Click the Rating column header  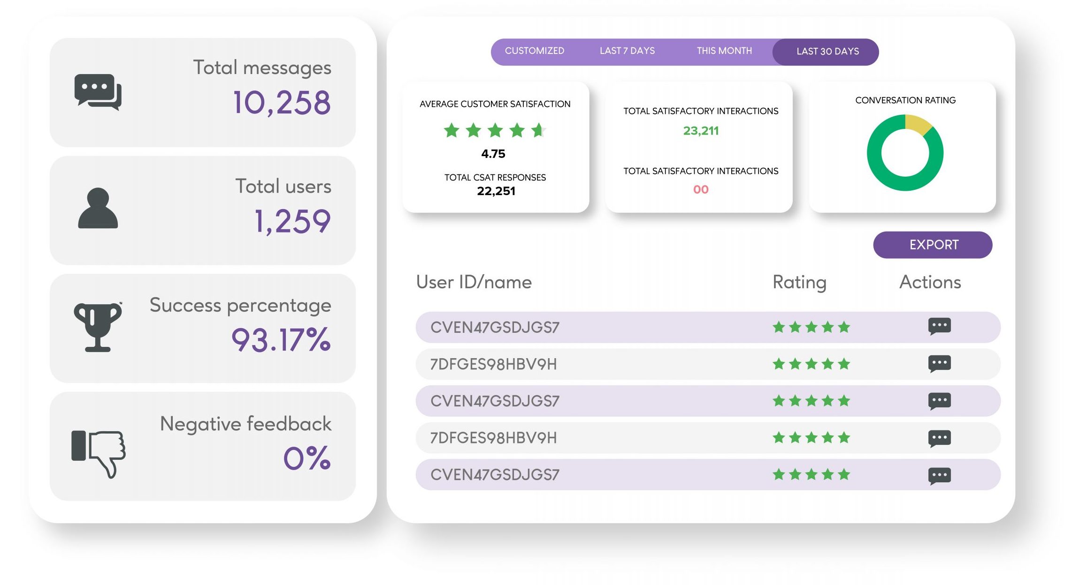coord(799,282)
